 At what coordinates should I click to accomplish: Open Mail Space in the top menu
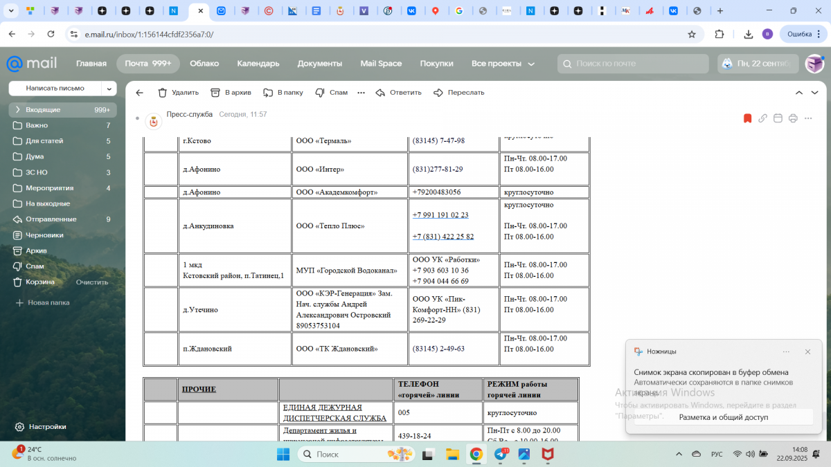381,64
